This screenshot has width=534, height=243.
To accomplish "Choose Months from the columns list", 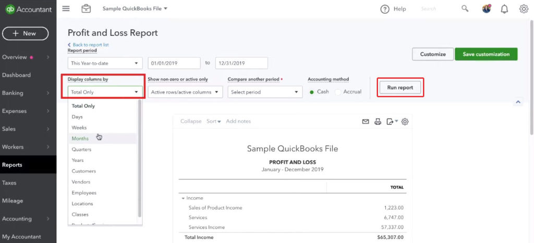I will coord(102,138).
